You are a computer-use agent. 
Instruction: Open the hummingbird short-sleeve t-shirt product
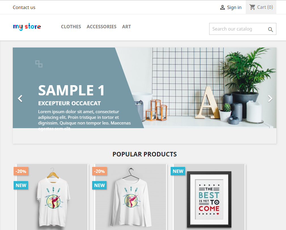click(52, 197)
